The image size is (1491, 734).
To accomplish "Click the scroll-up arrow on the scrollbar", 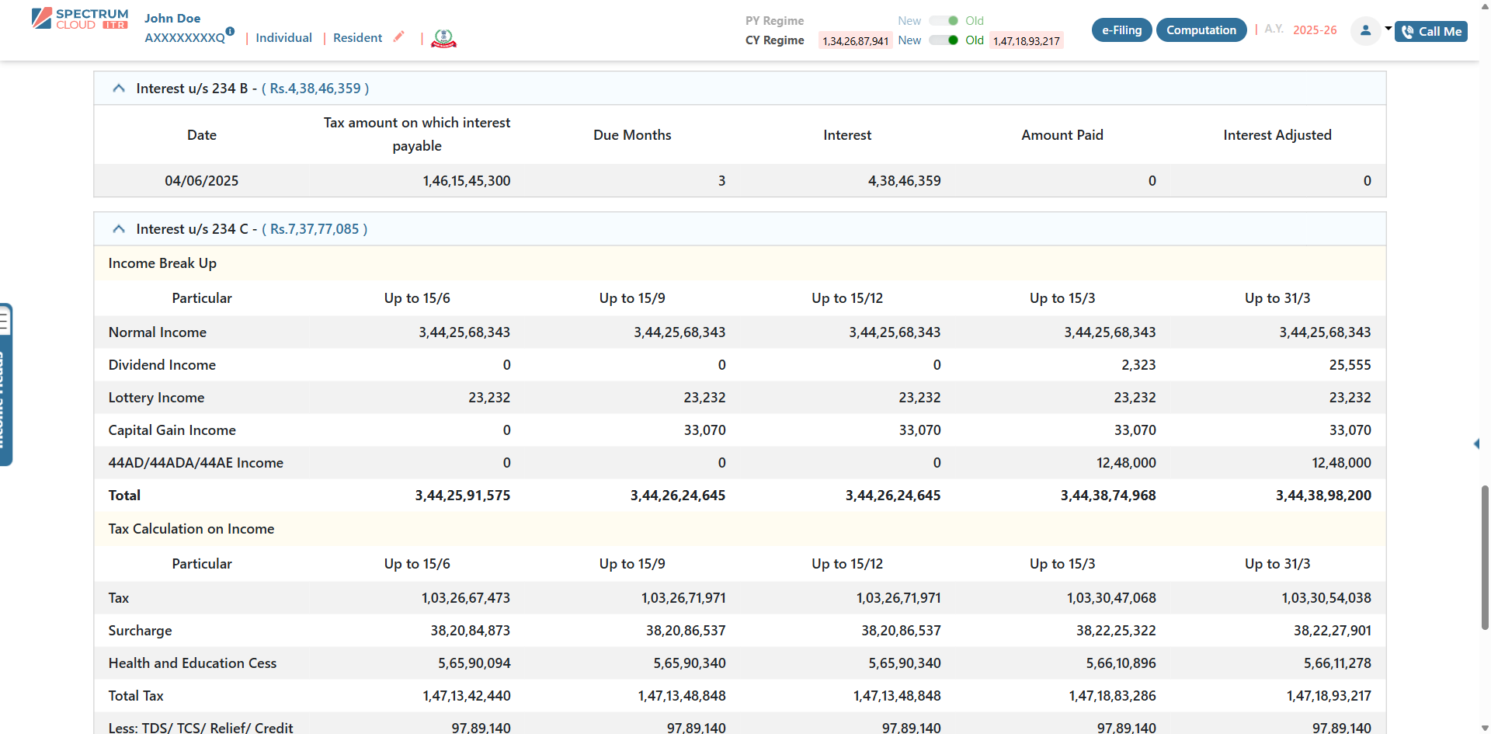I will click(1483, 8).
